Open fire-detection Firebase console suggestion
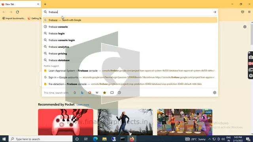 [130, 84]
